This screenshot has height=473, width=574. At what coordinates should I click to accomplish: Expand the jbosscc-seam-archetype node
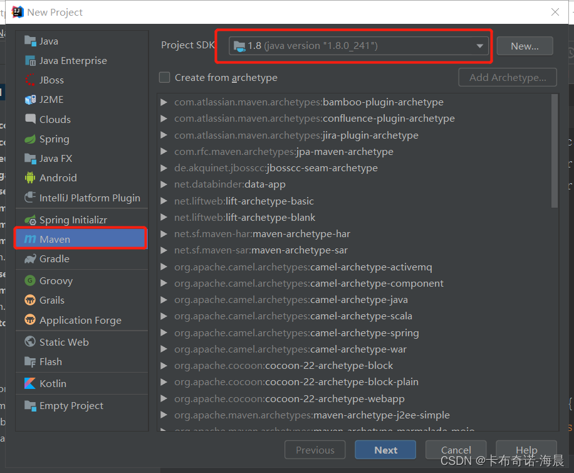pyautogui.click(x=164, y=167)
